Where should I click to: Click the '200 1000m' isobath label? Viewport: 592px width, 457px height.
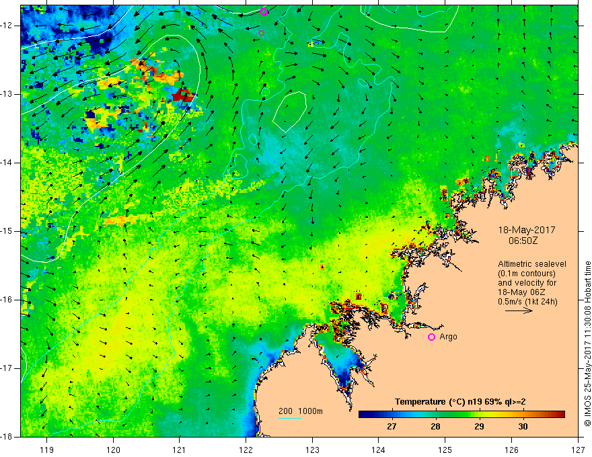[x=301, y=411]
